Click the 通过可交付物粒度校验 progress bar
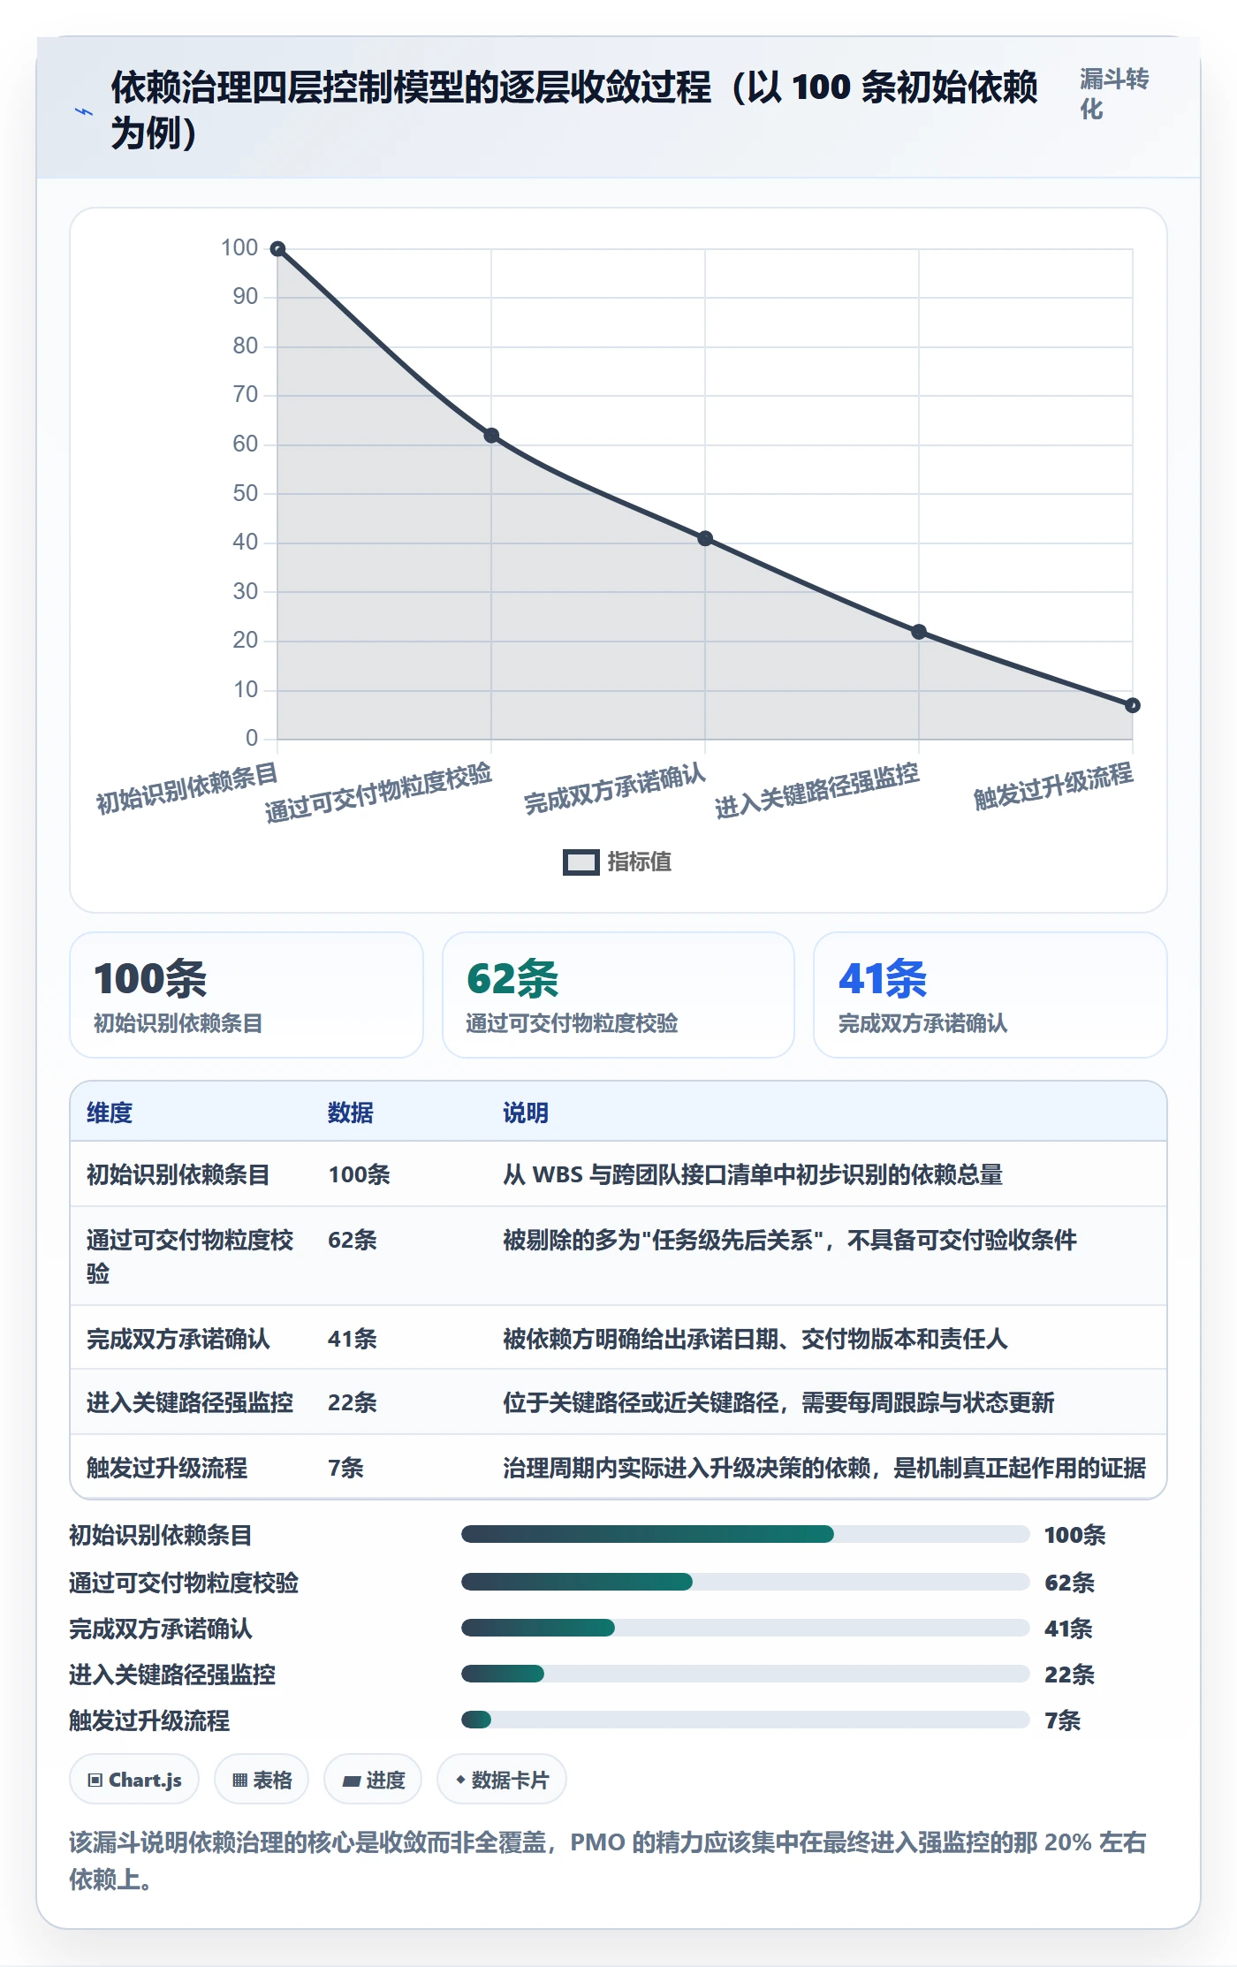1237x1967 pixels. coord(745,1582)
